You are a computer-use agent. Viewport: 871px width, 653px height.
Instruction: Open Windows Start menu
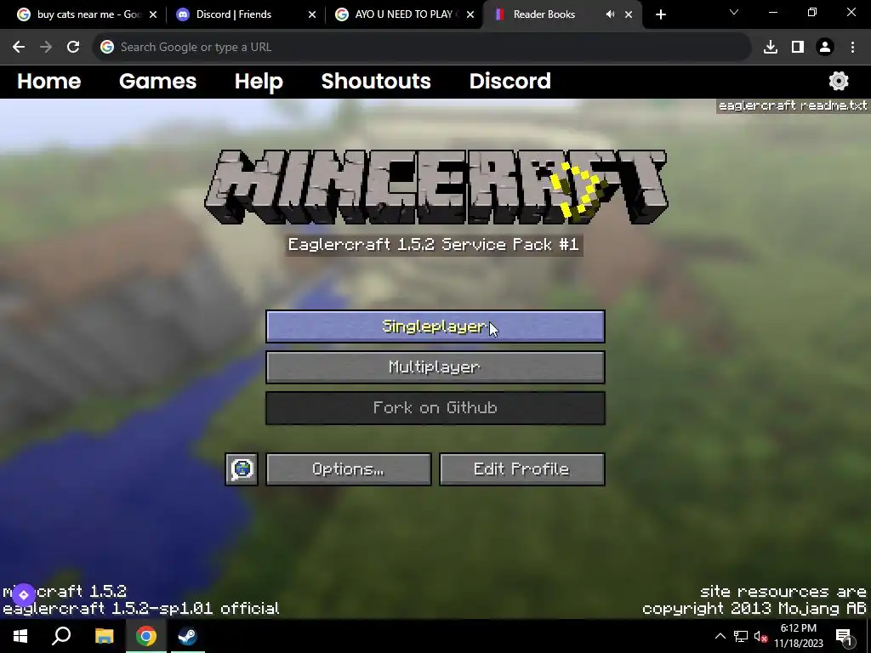pos(20,636)
